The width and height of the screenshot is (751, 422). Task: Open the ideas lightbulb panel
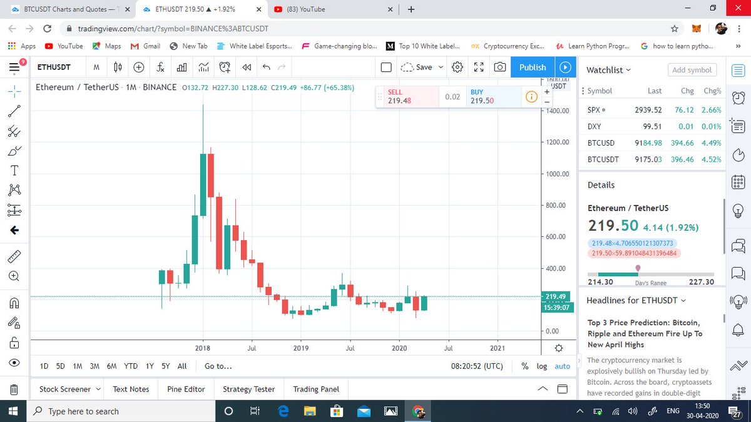pyautogui.click(x=738, y=211)
